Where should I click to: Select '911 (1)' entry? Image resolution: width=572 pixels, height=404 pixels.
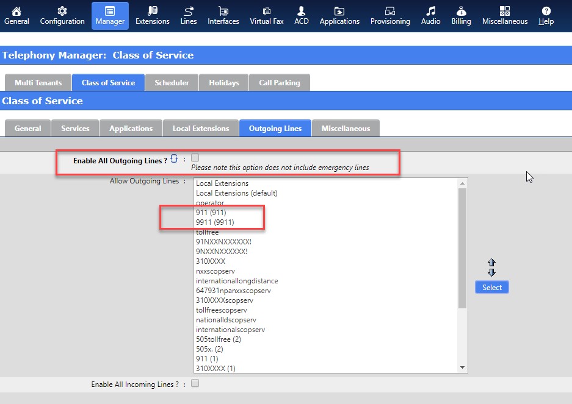tap(207, 359)
